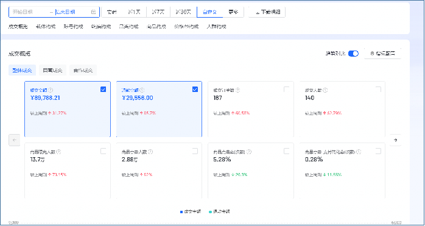Image resolution: width=425 pixels, height=226 pixels.
Task: Click help icon on the 167 orders card
Action: [x=237, y=90]
